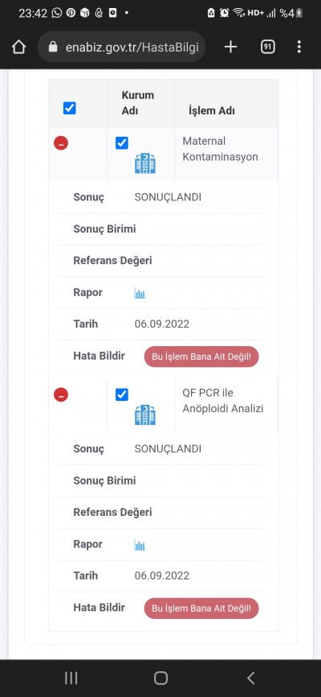Image resolution: width=321 pixels, height=697 pixels.
Task: Open the browser three-dot menu
Action: pyautogui.click(x=299, y=47)
